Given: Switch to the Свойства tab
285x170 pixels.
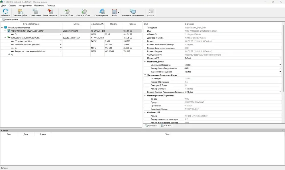Looking at the screenshot, I should coord(151,126).
